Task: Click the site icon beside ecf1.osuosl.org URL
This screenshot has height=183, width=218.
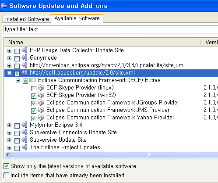Action: pos(25,73)
